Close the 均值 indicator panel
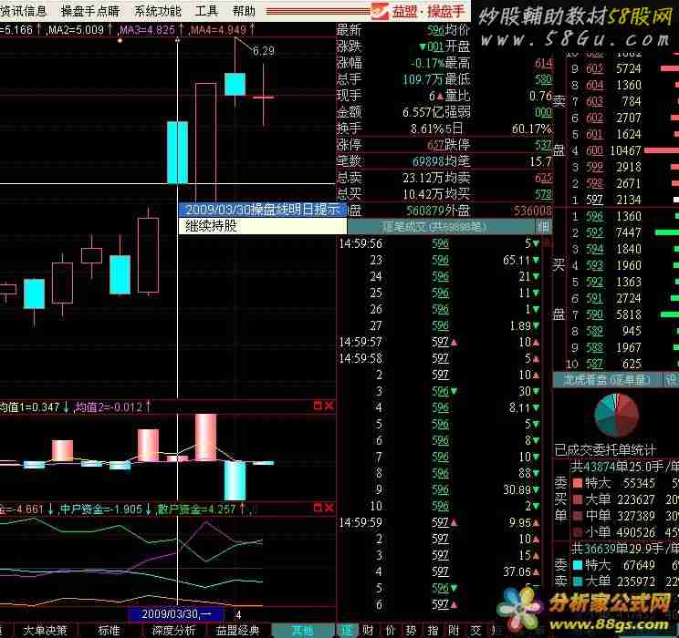 329,406
